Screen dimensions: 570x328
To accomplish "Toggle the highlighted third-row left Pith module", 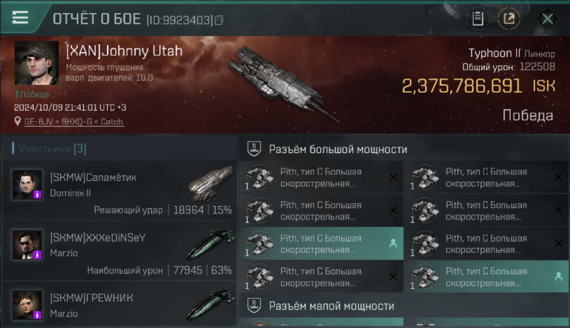I will coord(321,244).
